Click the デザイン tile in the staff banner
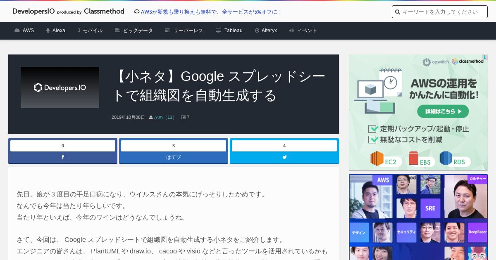Screen dimensions: 496x260 [x=359, y=233]
